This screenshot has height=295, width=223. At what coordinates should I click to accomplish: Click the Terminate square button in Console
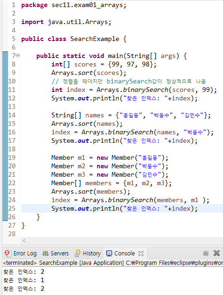coord(206,254)
